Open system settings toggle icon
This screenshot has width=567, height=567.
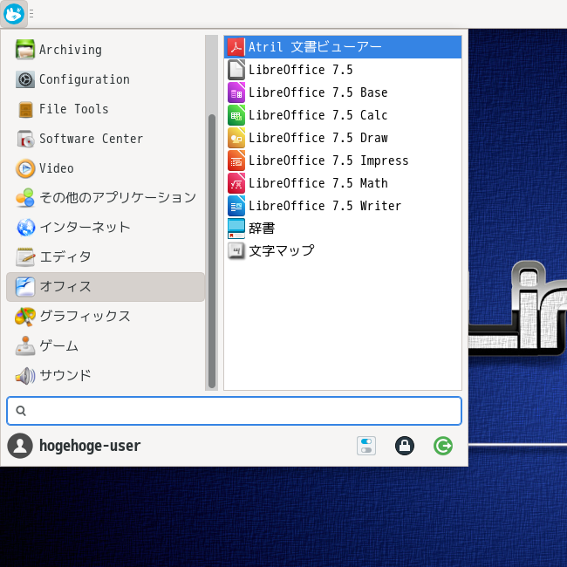(366, 446)
